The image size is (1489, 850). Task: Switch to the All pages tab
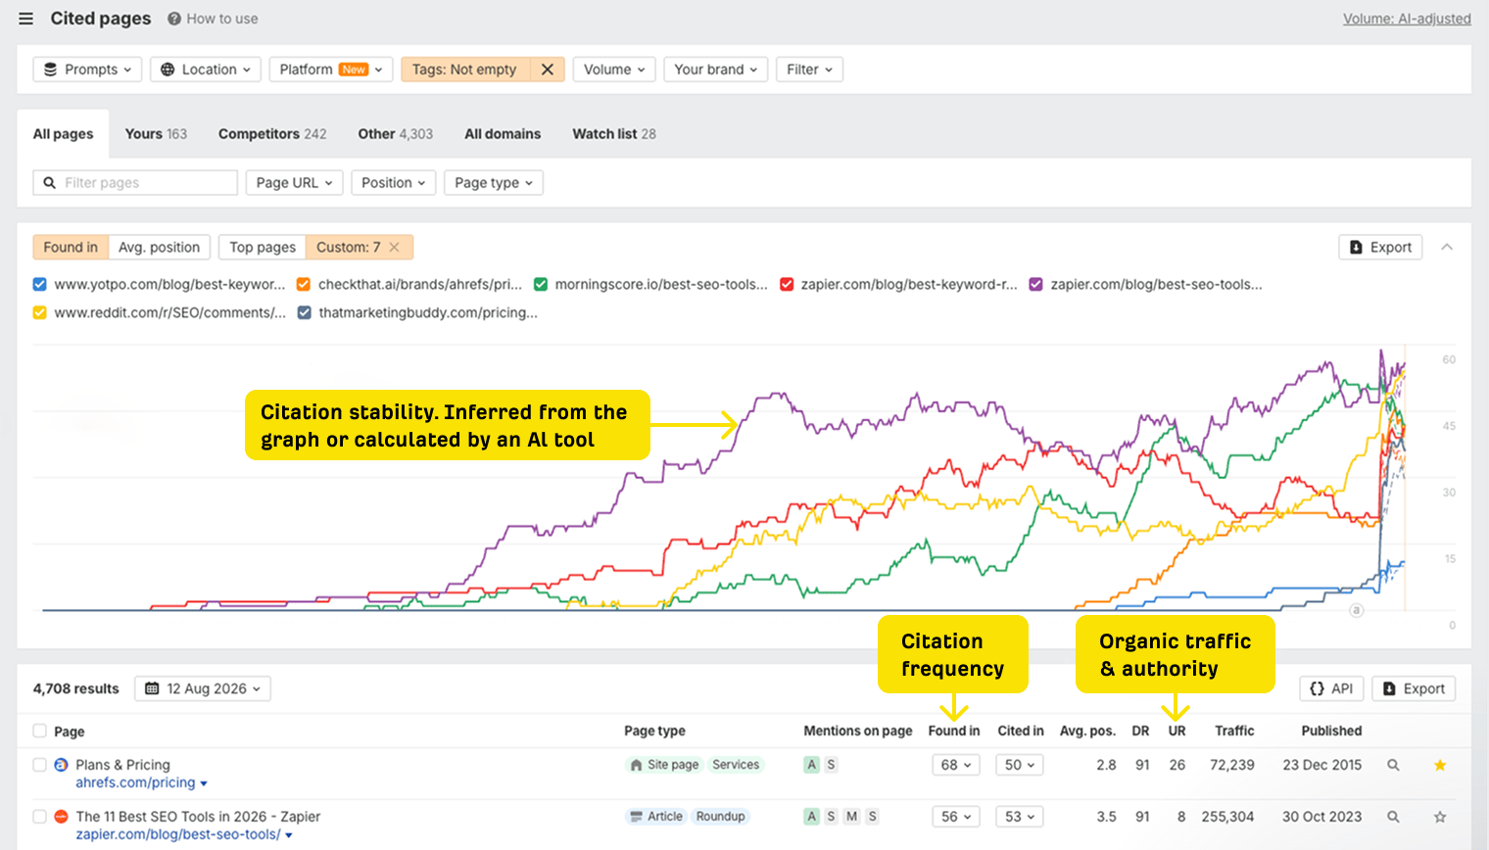pos(64,134)
